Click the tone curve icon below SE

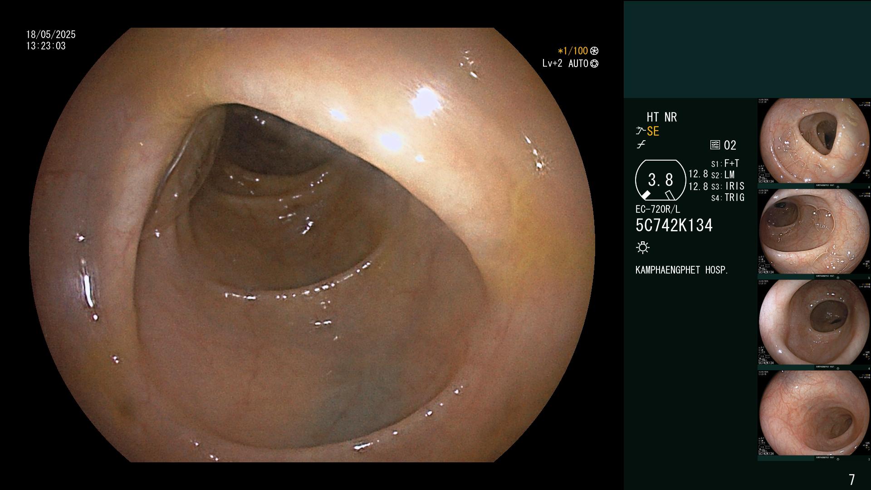[x=641, y=145]
